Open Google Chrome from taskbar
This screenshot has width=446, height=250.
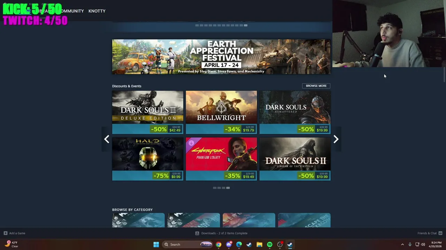218,244
